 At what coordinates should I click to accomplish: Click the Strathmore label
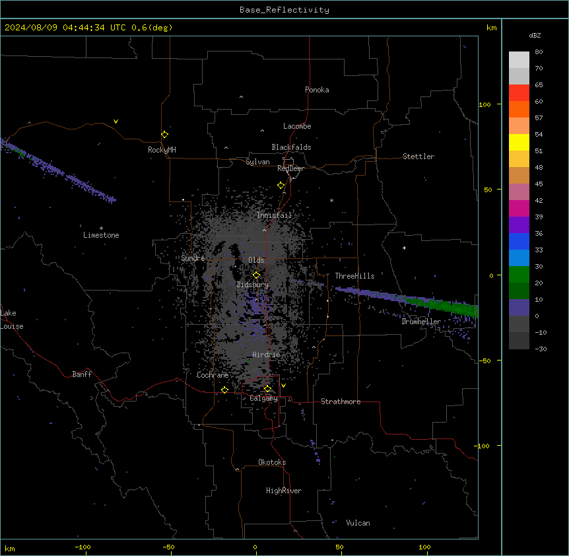[x=341, y=401]
